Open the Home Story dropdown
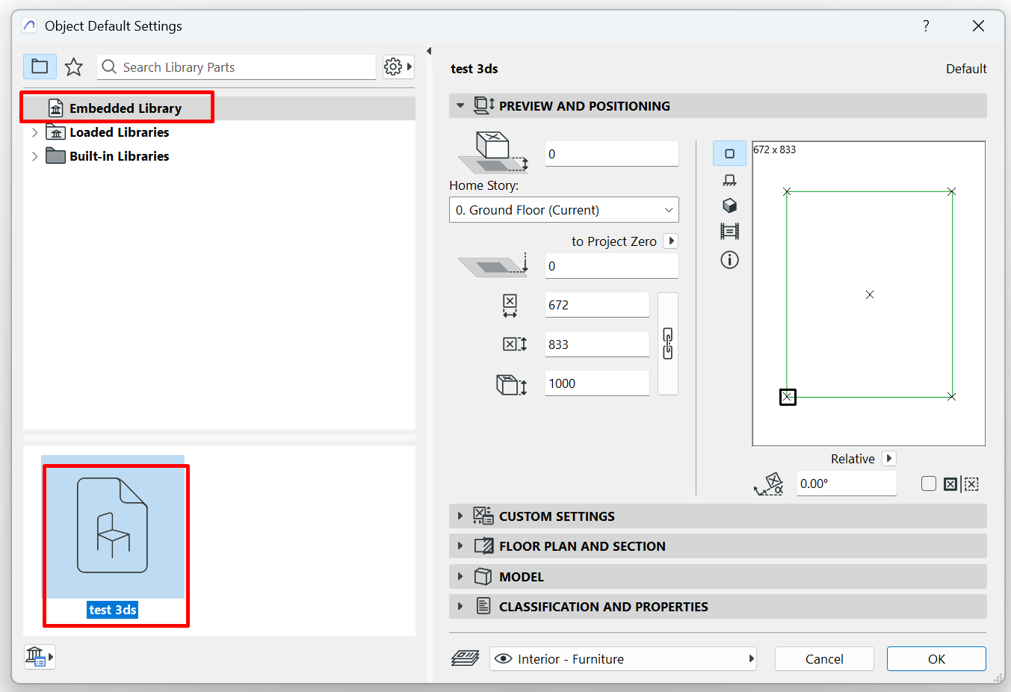This screenshot has height=692, width=1011. click(563, 210)
